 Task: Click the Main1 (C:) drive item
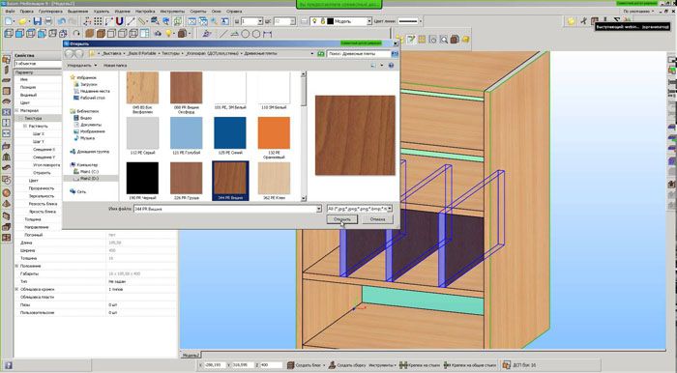point(89,172)
